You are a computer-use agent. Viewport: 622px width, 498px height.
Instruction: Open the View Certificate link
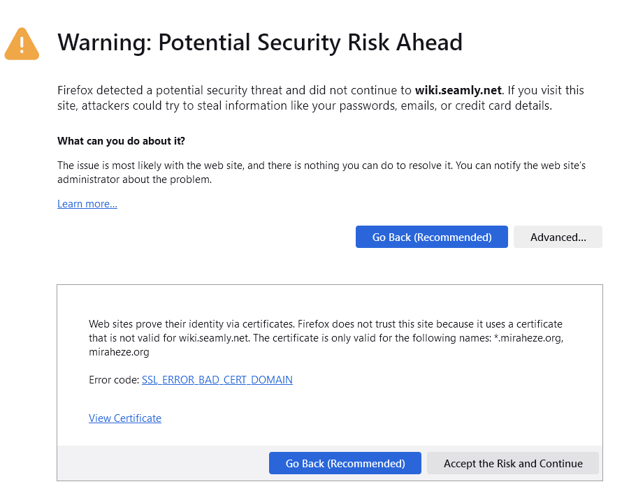[124, 418]
